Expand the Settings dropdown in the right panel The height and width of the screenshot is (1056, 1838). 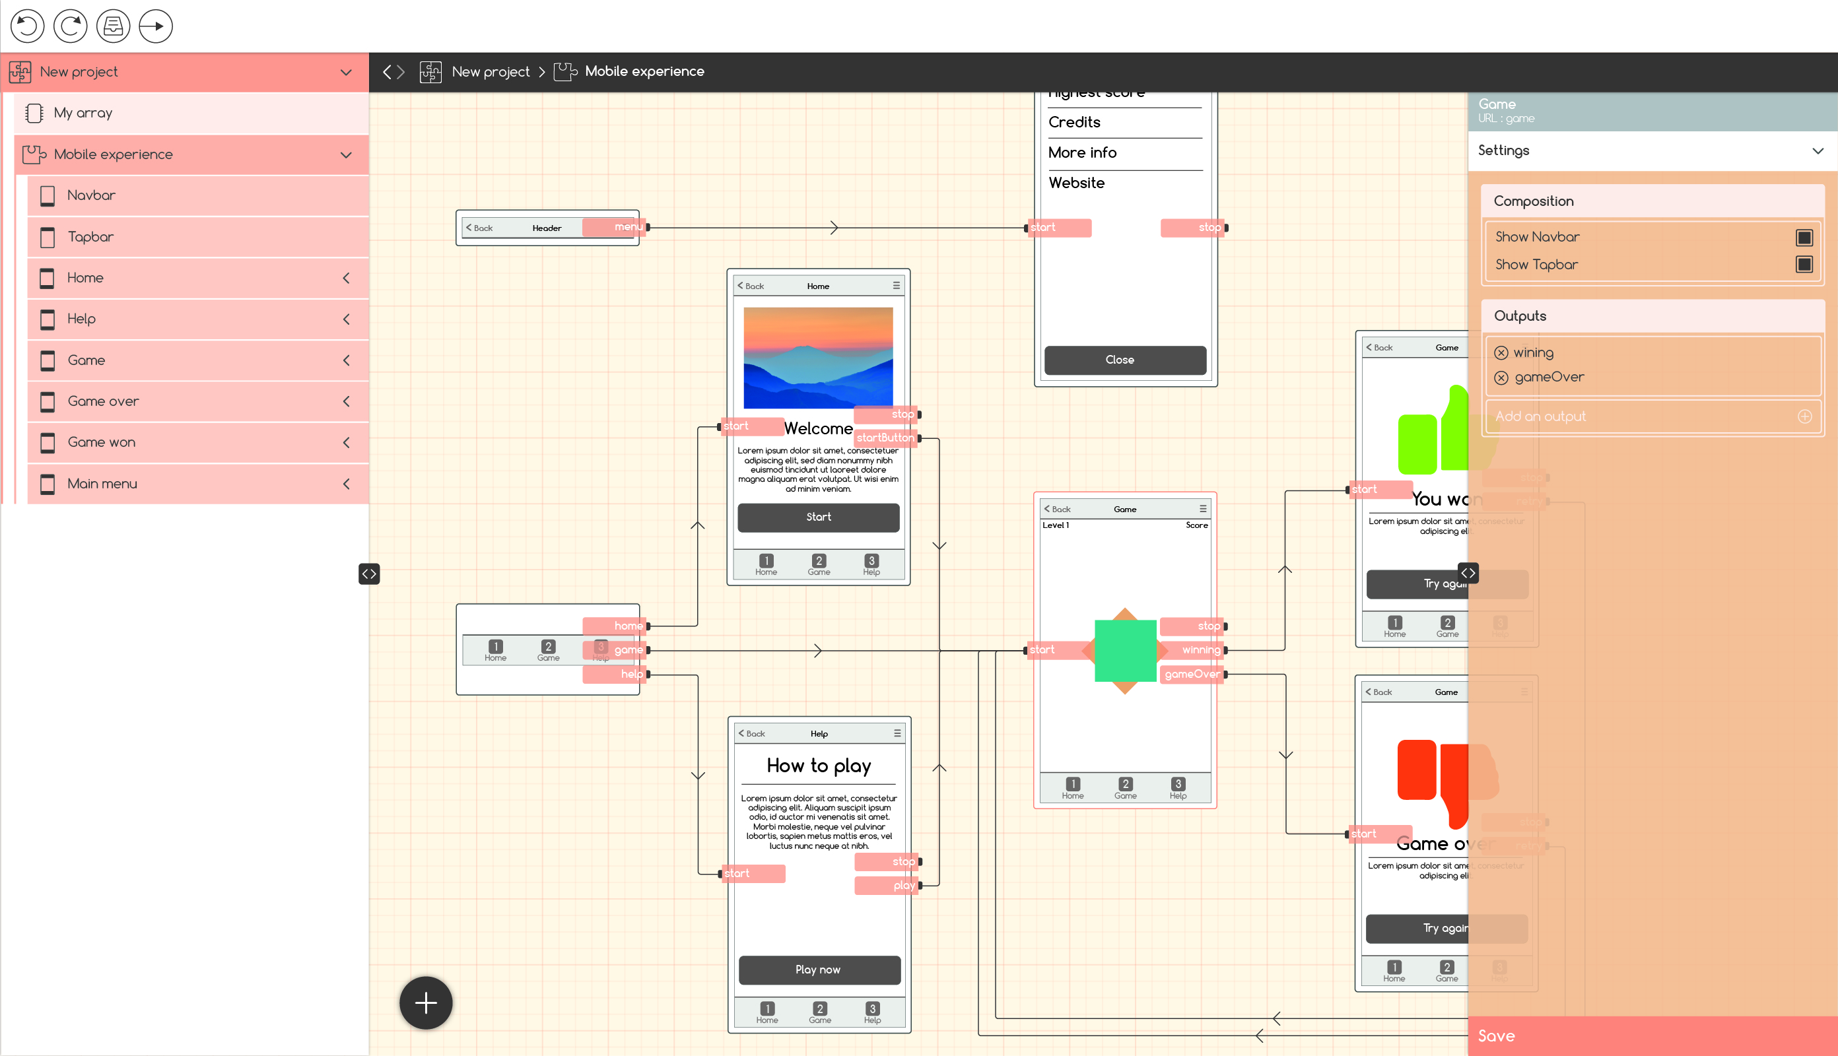click(1817, 151)
